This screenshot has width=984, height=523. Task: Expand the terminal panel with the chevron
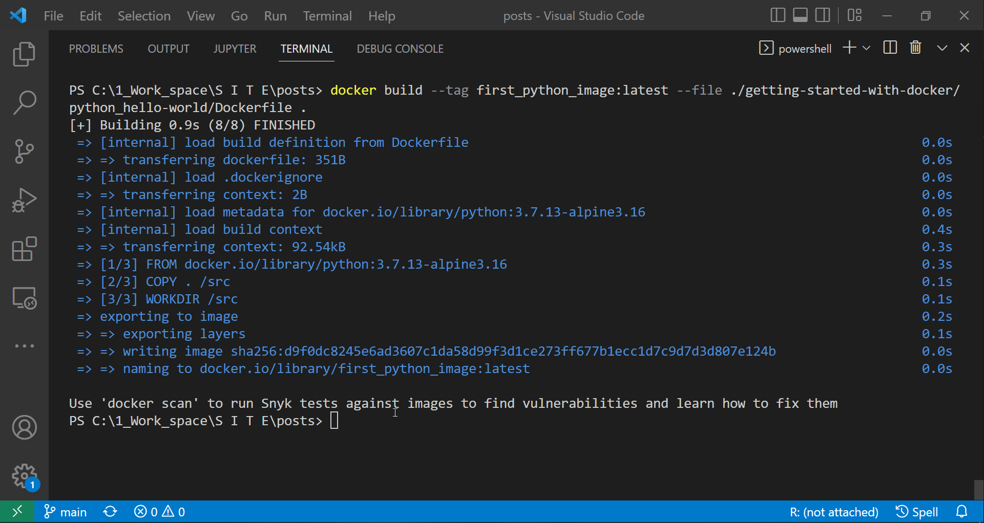click(x=942, y=48)
